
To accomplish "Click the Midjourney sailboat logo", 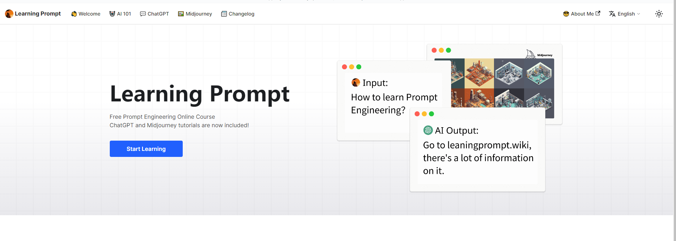I will coord(530,54).
